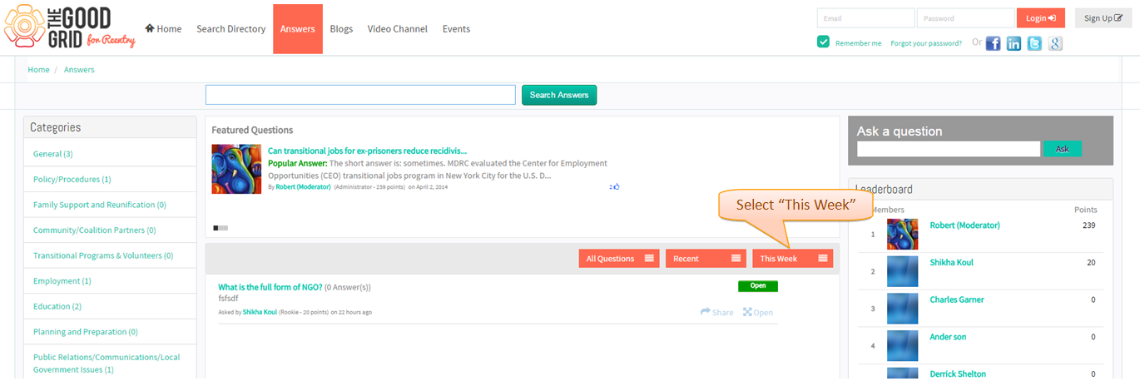
Task: Open the question What is the full form of NGO
Action: point(270,287)
